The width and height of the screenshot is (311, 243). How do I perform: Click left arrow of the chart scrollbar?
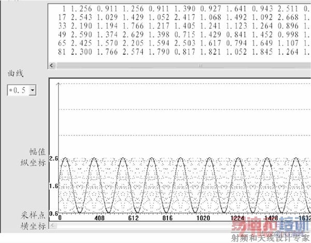click(x=52, y=225)
